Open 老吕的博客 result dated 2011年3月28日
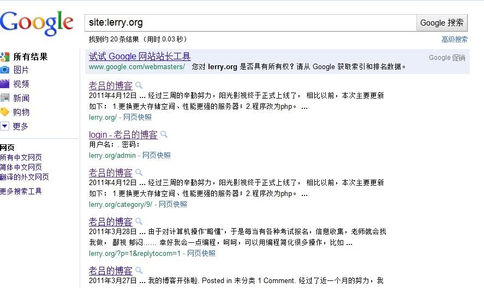 click(x=111, y=222)
